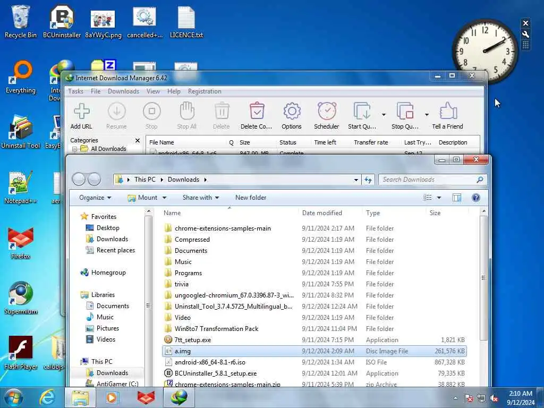
Task: Click the Search Downloads field
Action: click(432, 180)
